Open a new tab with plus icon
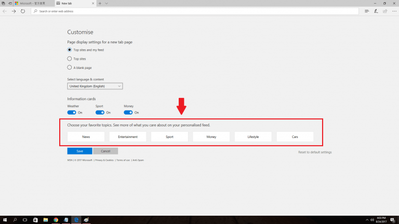399x224 pixels. (x=100, y=3)
